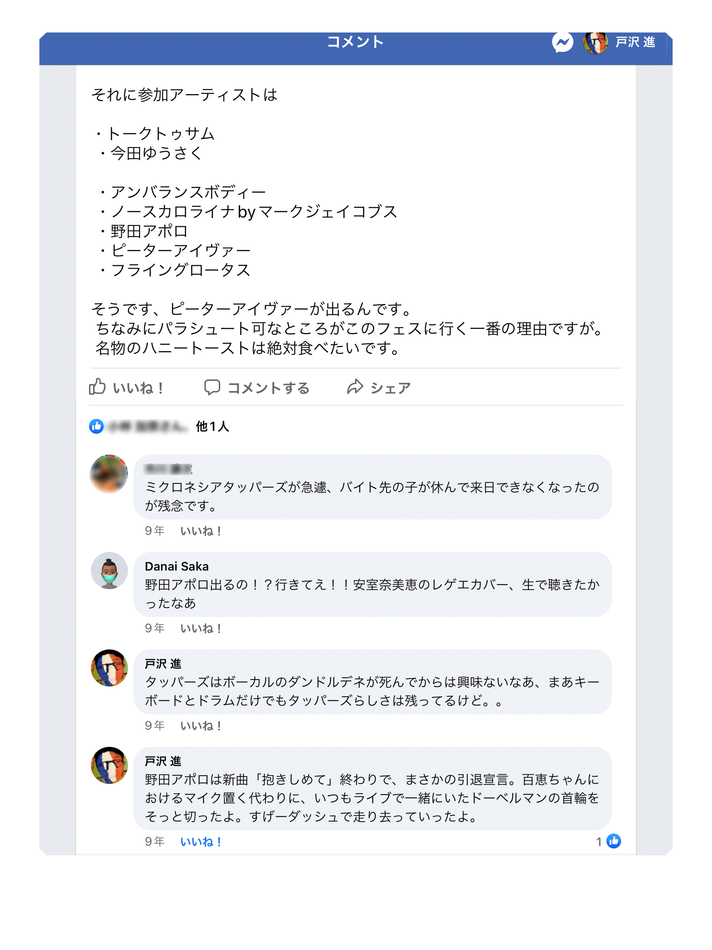This screenshot has height=950, width=712.
Task: Open Danai Saka's masked avatar
Action: [109, 571]
